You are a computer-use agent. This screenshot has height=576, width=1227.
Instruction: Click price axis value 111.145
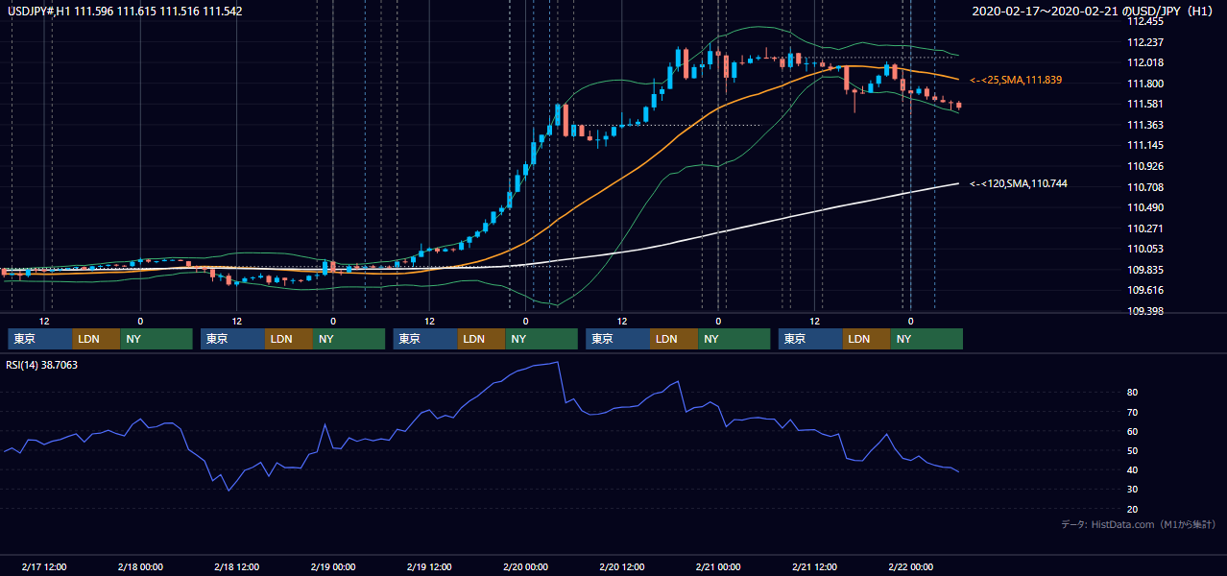tap(1143, 146)
